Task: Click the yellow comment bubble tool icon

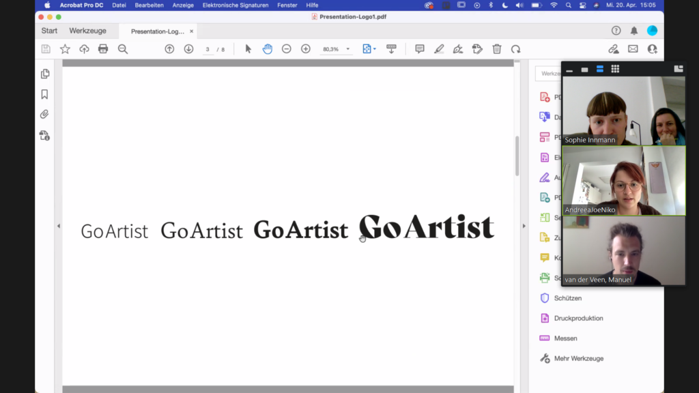Action: point(545,257)
